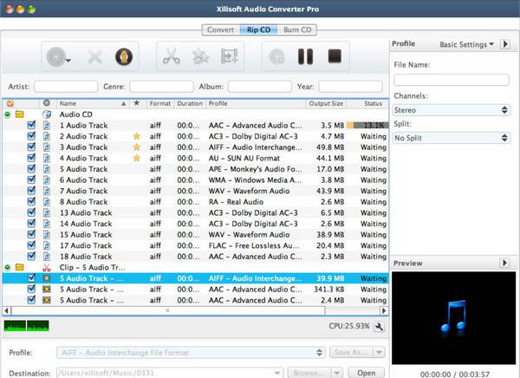Click the Clip group folder icon
Image resolution: width=520 pixels, height=378 pixels.
pos(20,267)
